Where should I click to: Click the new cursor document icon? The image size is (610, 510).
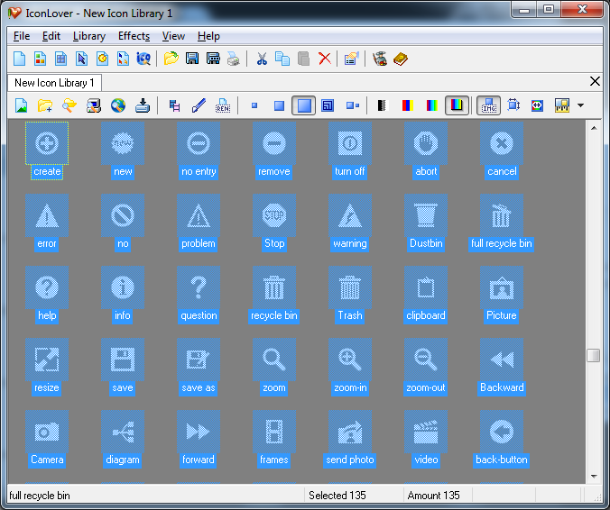coord(81,59)
